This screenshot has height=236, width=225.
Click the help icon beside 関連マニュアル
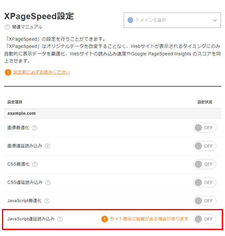pos(7,27)
